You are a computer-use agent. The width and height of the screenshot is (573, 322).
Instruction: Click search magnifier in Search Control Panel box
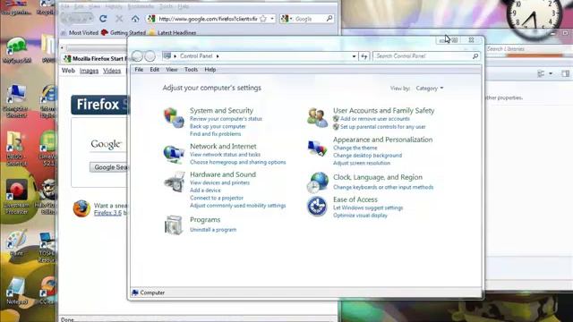coord(475,56)
